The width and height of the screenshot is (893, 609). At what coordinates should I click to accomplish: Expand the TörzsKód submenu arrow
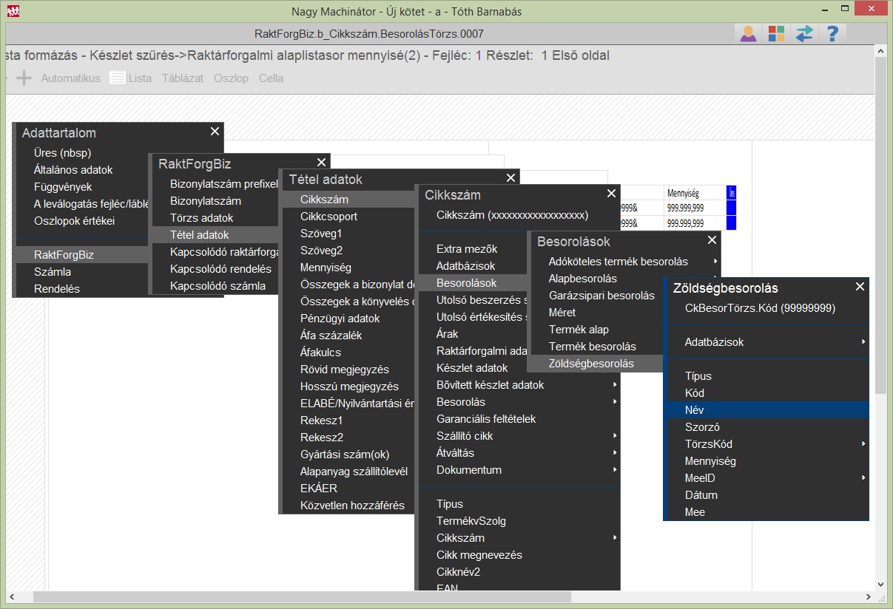click(863, 443)
